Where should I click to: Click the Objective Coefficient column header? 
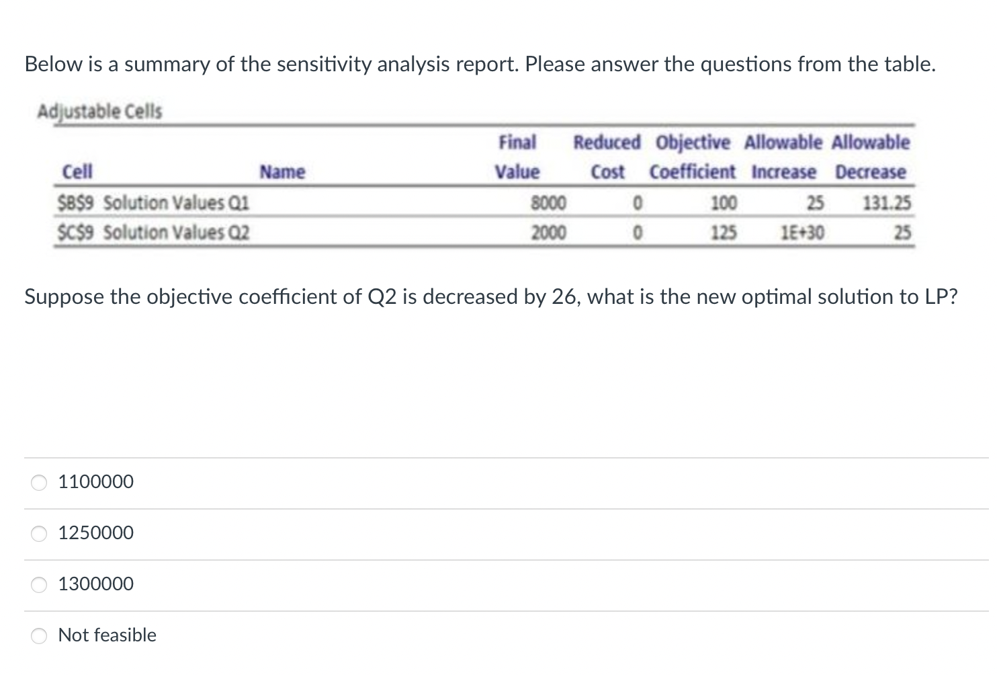693,156
